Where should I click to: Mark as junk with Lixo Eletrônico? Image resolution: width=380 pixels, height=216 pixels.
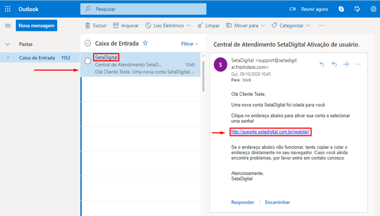(x=165, y=25)
